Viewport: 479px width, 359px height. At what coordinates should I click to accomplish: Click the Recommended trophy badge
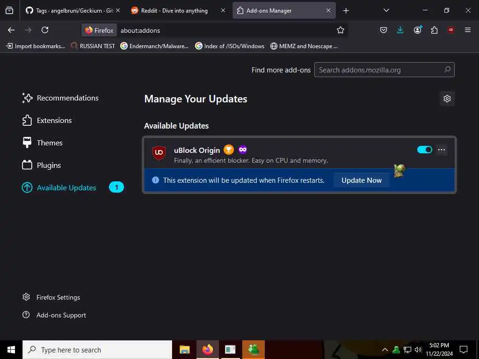point(228,150)
